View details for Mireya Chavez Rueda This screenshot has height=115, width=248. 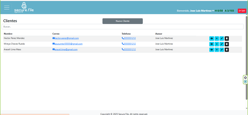point(212,44)
